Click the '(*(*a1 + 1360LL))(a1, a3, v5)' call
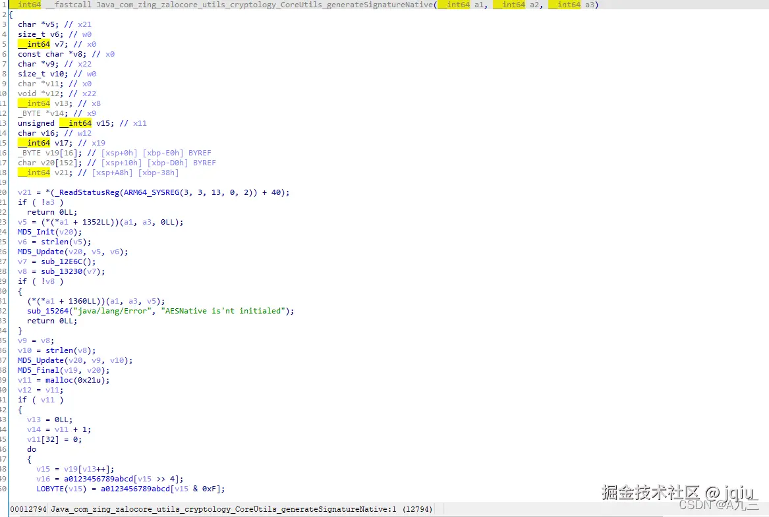 click(96, 301)
